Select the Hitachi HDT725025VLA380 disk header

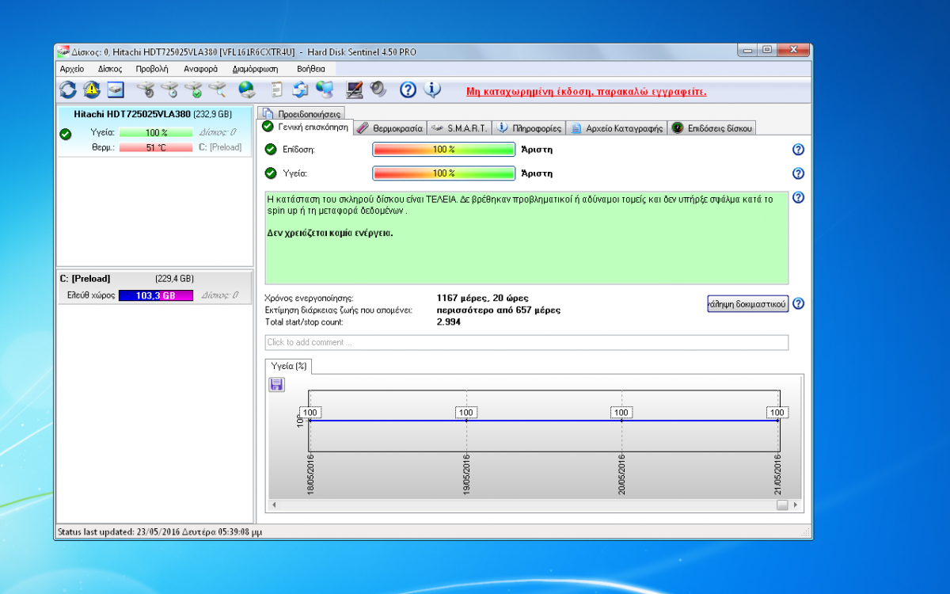(153, 114)
